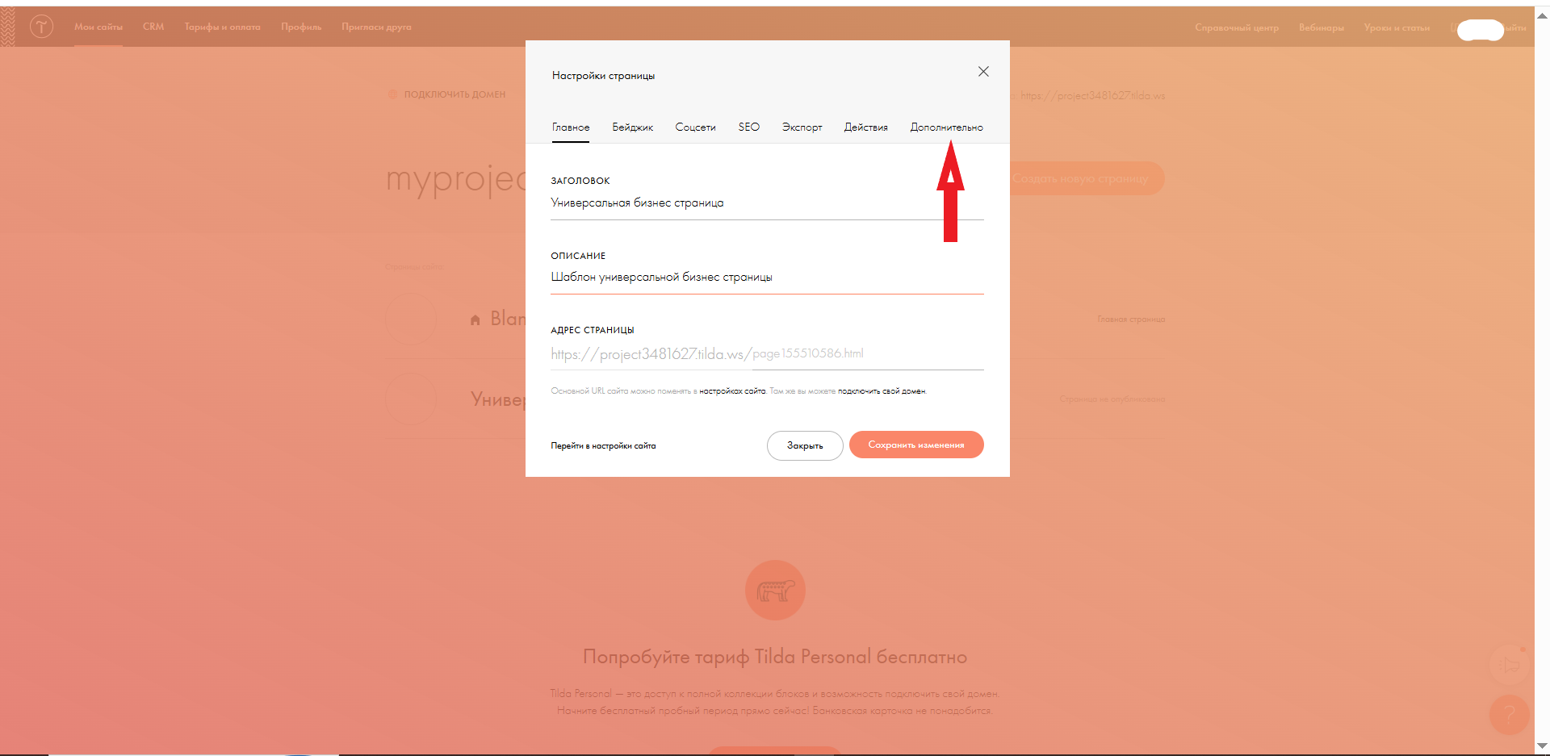Open the Экспорт tab
This screenshot has width=1550, height=756.
(x=802, y=127)
